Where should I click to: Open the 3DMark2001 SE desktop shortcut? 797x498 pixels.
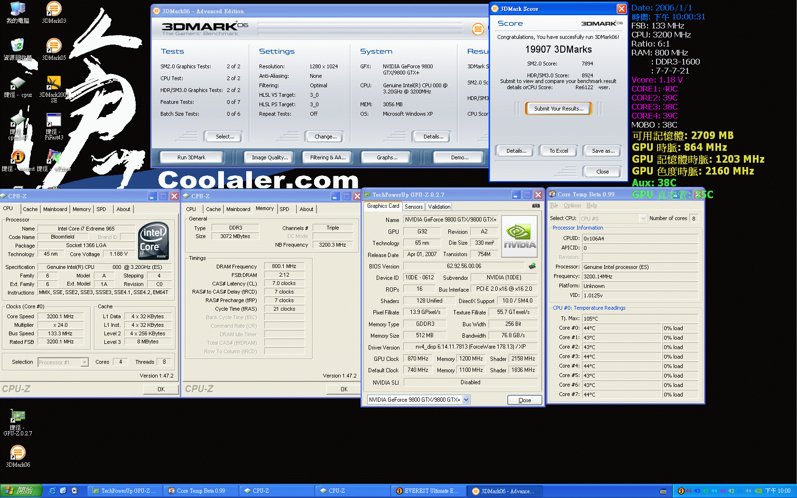54,89
